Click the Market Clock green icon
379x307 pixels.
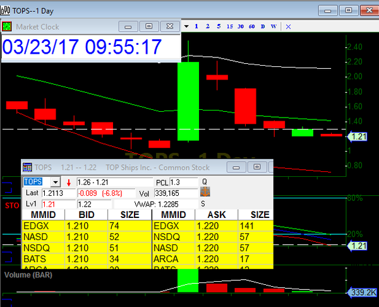pos(7,27)
